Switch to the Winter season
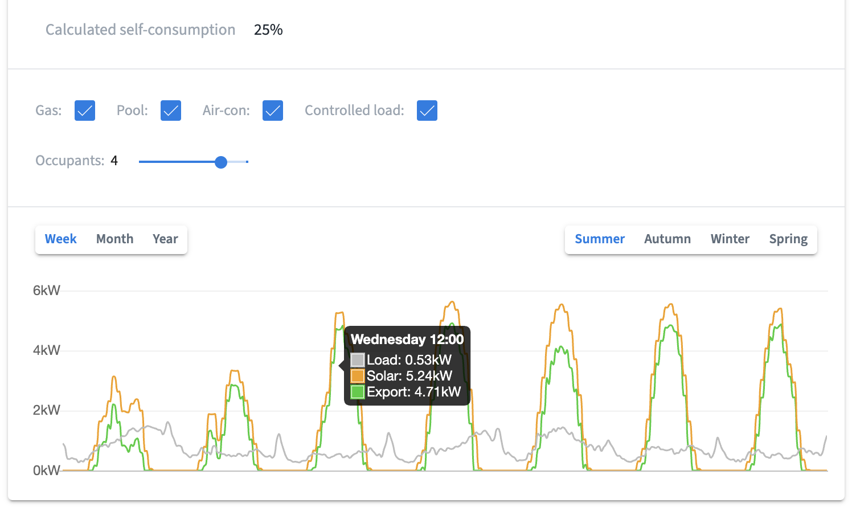 pyautogui.click(x=730, y=239)
